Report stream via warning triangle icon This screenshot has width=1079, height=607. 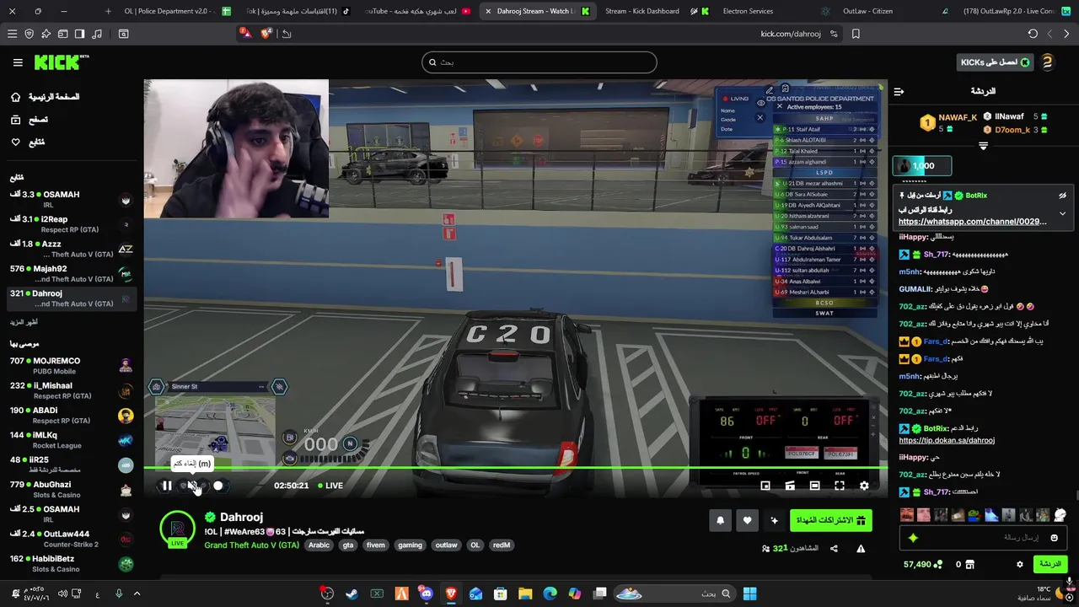861,548
